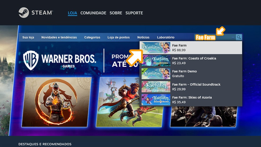Click DESTAQUES E RECOMENDADOS heading

pos(45,144)
